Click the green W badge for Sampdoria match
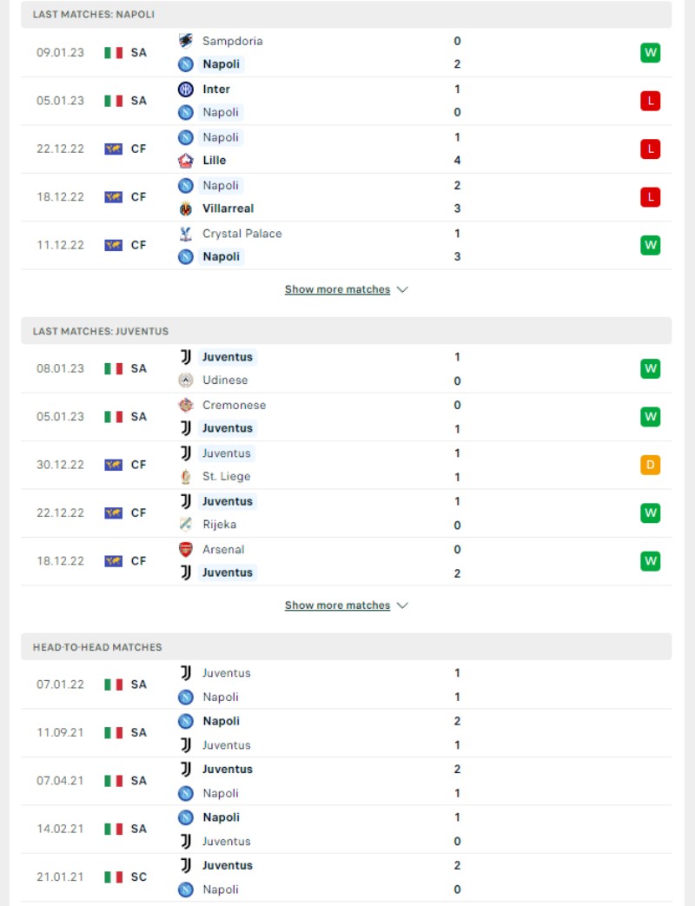 [x=650, y=53]
